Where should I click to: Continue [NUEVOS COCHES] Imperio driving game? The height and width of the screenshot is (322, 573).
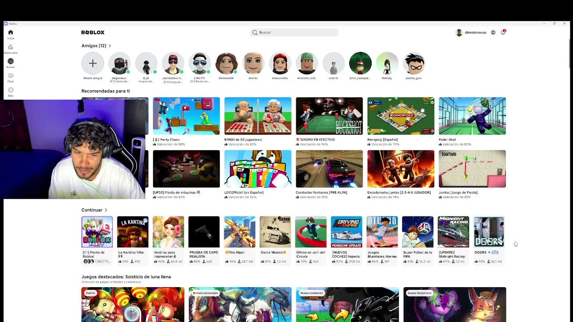pyautogui.click(x=346, y=232)
